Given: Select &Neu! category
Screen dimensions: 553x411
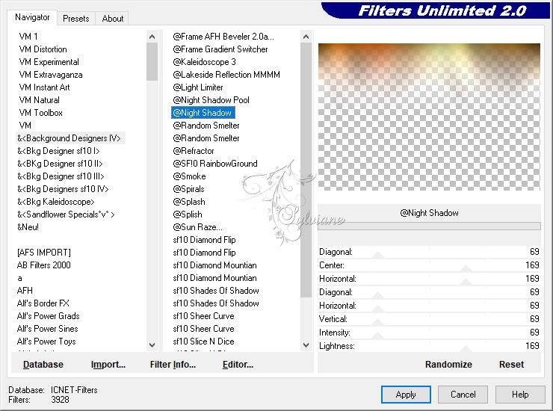Looking at the screenshot, I should point(28,227).
